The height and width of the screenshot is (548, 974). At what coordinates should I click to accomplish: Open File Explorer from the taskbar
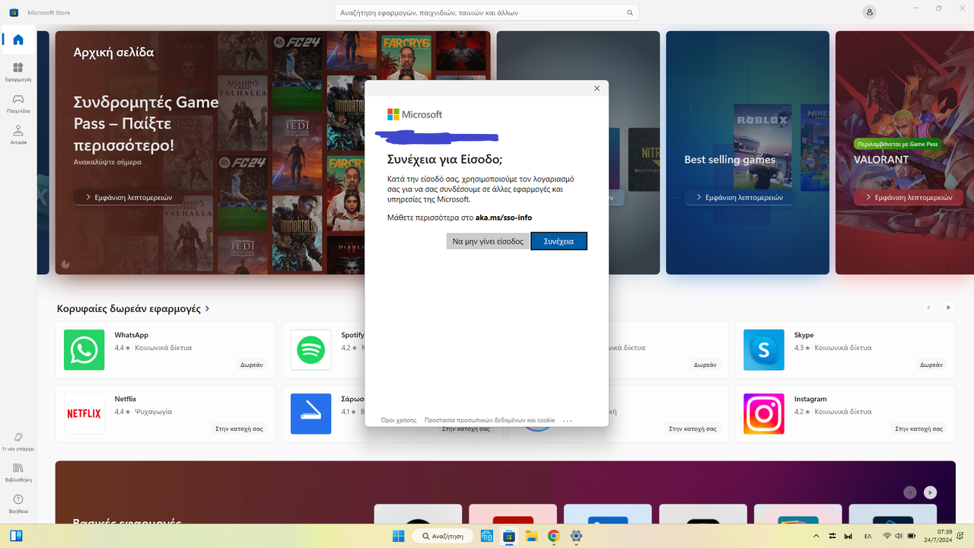[x=531, y=536]
